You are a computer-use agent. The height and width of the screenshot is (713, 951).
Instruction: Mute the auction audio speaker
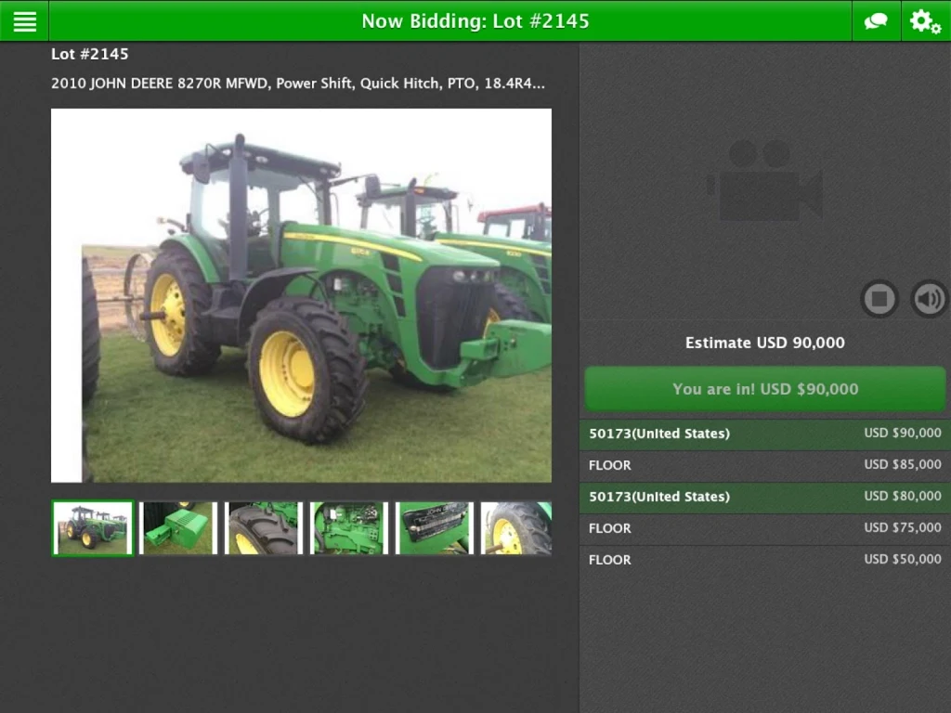[929, 298]
